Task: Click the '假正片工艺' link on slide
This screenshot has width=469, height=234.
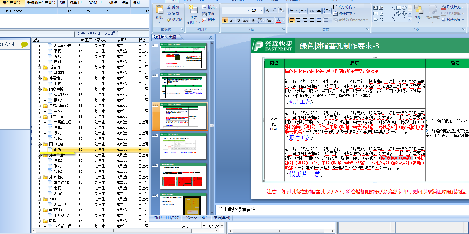Action: coord(304,174)
